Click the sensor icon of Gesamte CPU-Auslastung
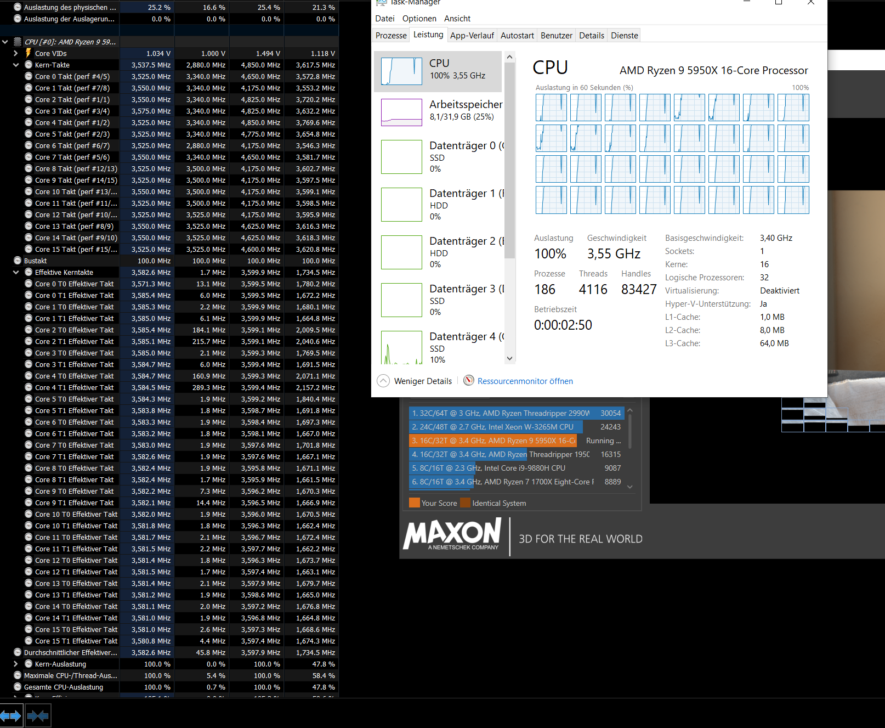This screenshot has width=885, height=728. [18, 687]
